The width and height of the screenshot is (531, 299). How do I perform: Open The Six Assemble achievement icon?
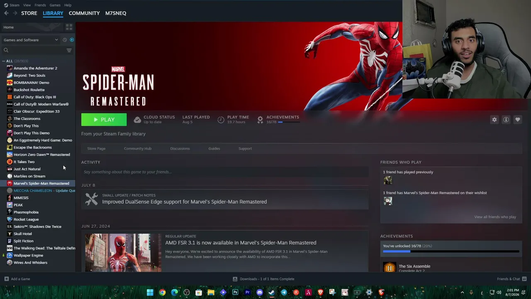point(389,267)
